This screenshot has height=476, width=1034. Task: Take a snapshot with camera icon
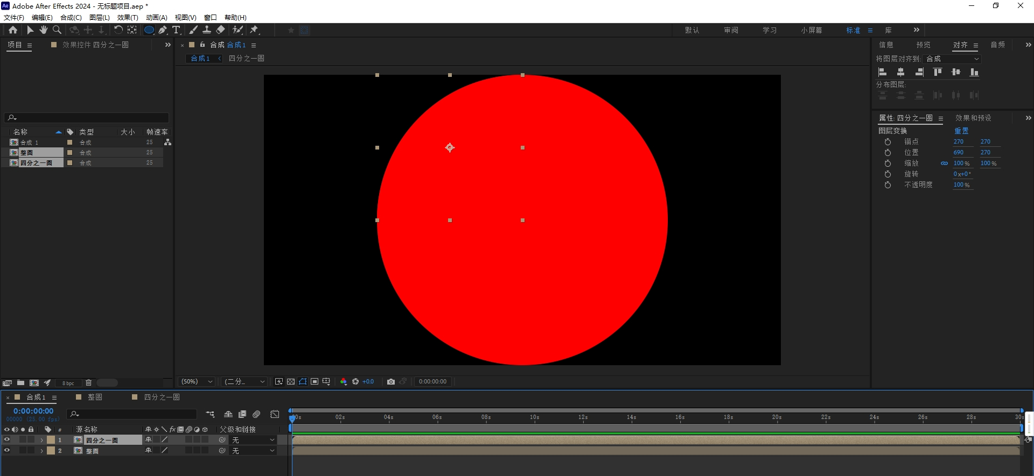[x=391, y=382]
